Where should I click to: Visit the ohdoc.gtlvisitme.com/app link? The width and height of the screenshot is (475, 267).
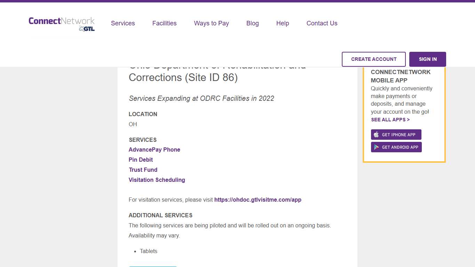pos(258,200)
